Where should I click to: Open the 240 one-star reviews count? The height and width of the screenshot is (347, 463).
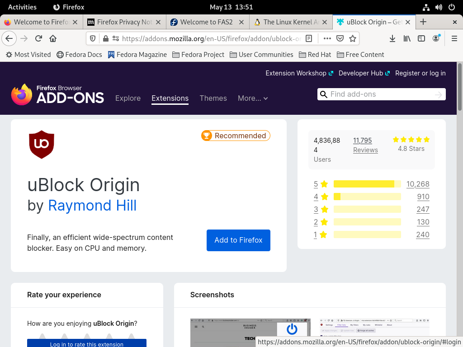423,234
